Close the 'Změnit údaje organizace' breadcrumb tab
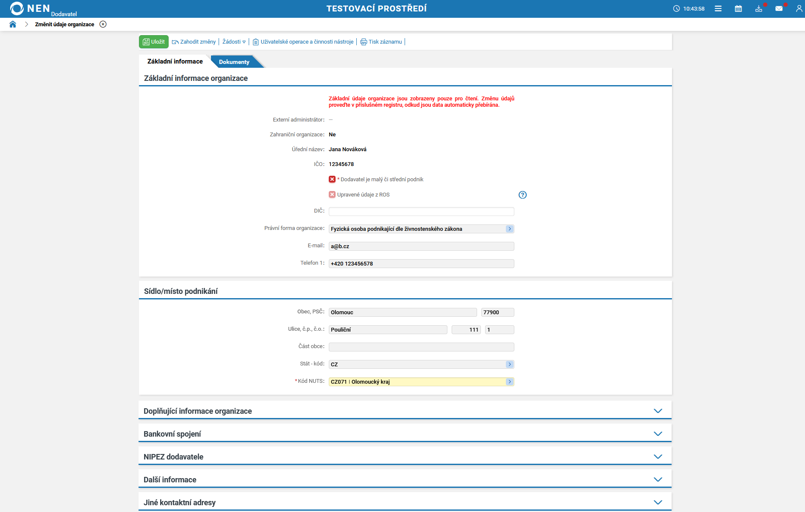The height and width of the screenshot is (512, 805). (x=103, y=24)
